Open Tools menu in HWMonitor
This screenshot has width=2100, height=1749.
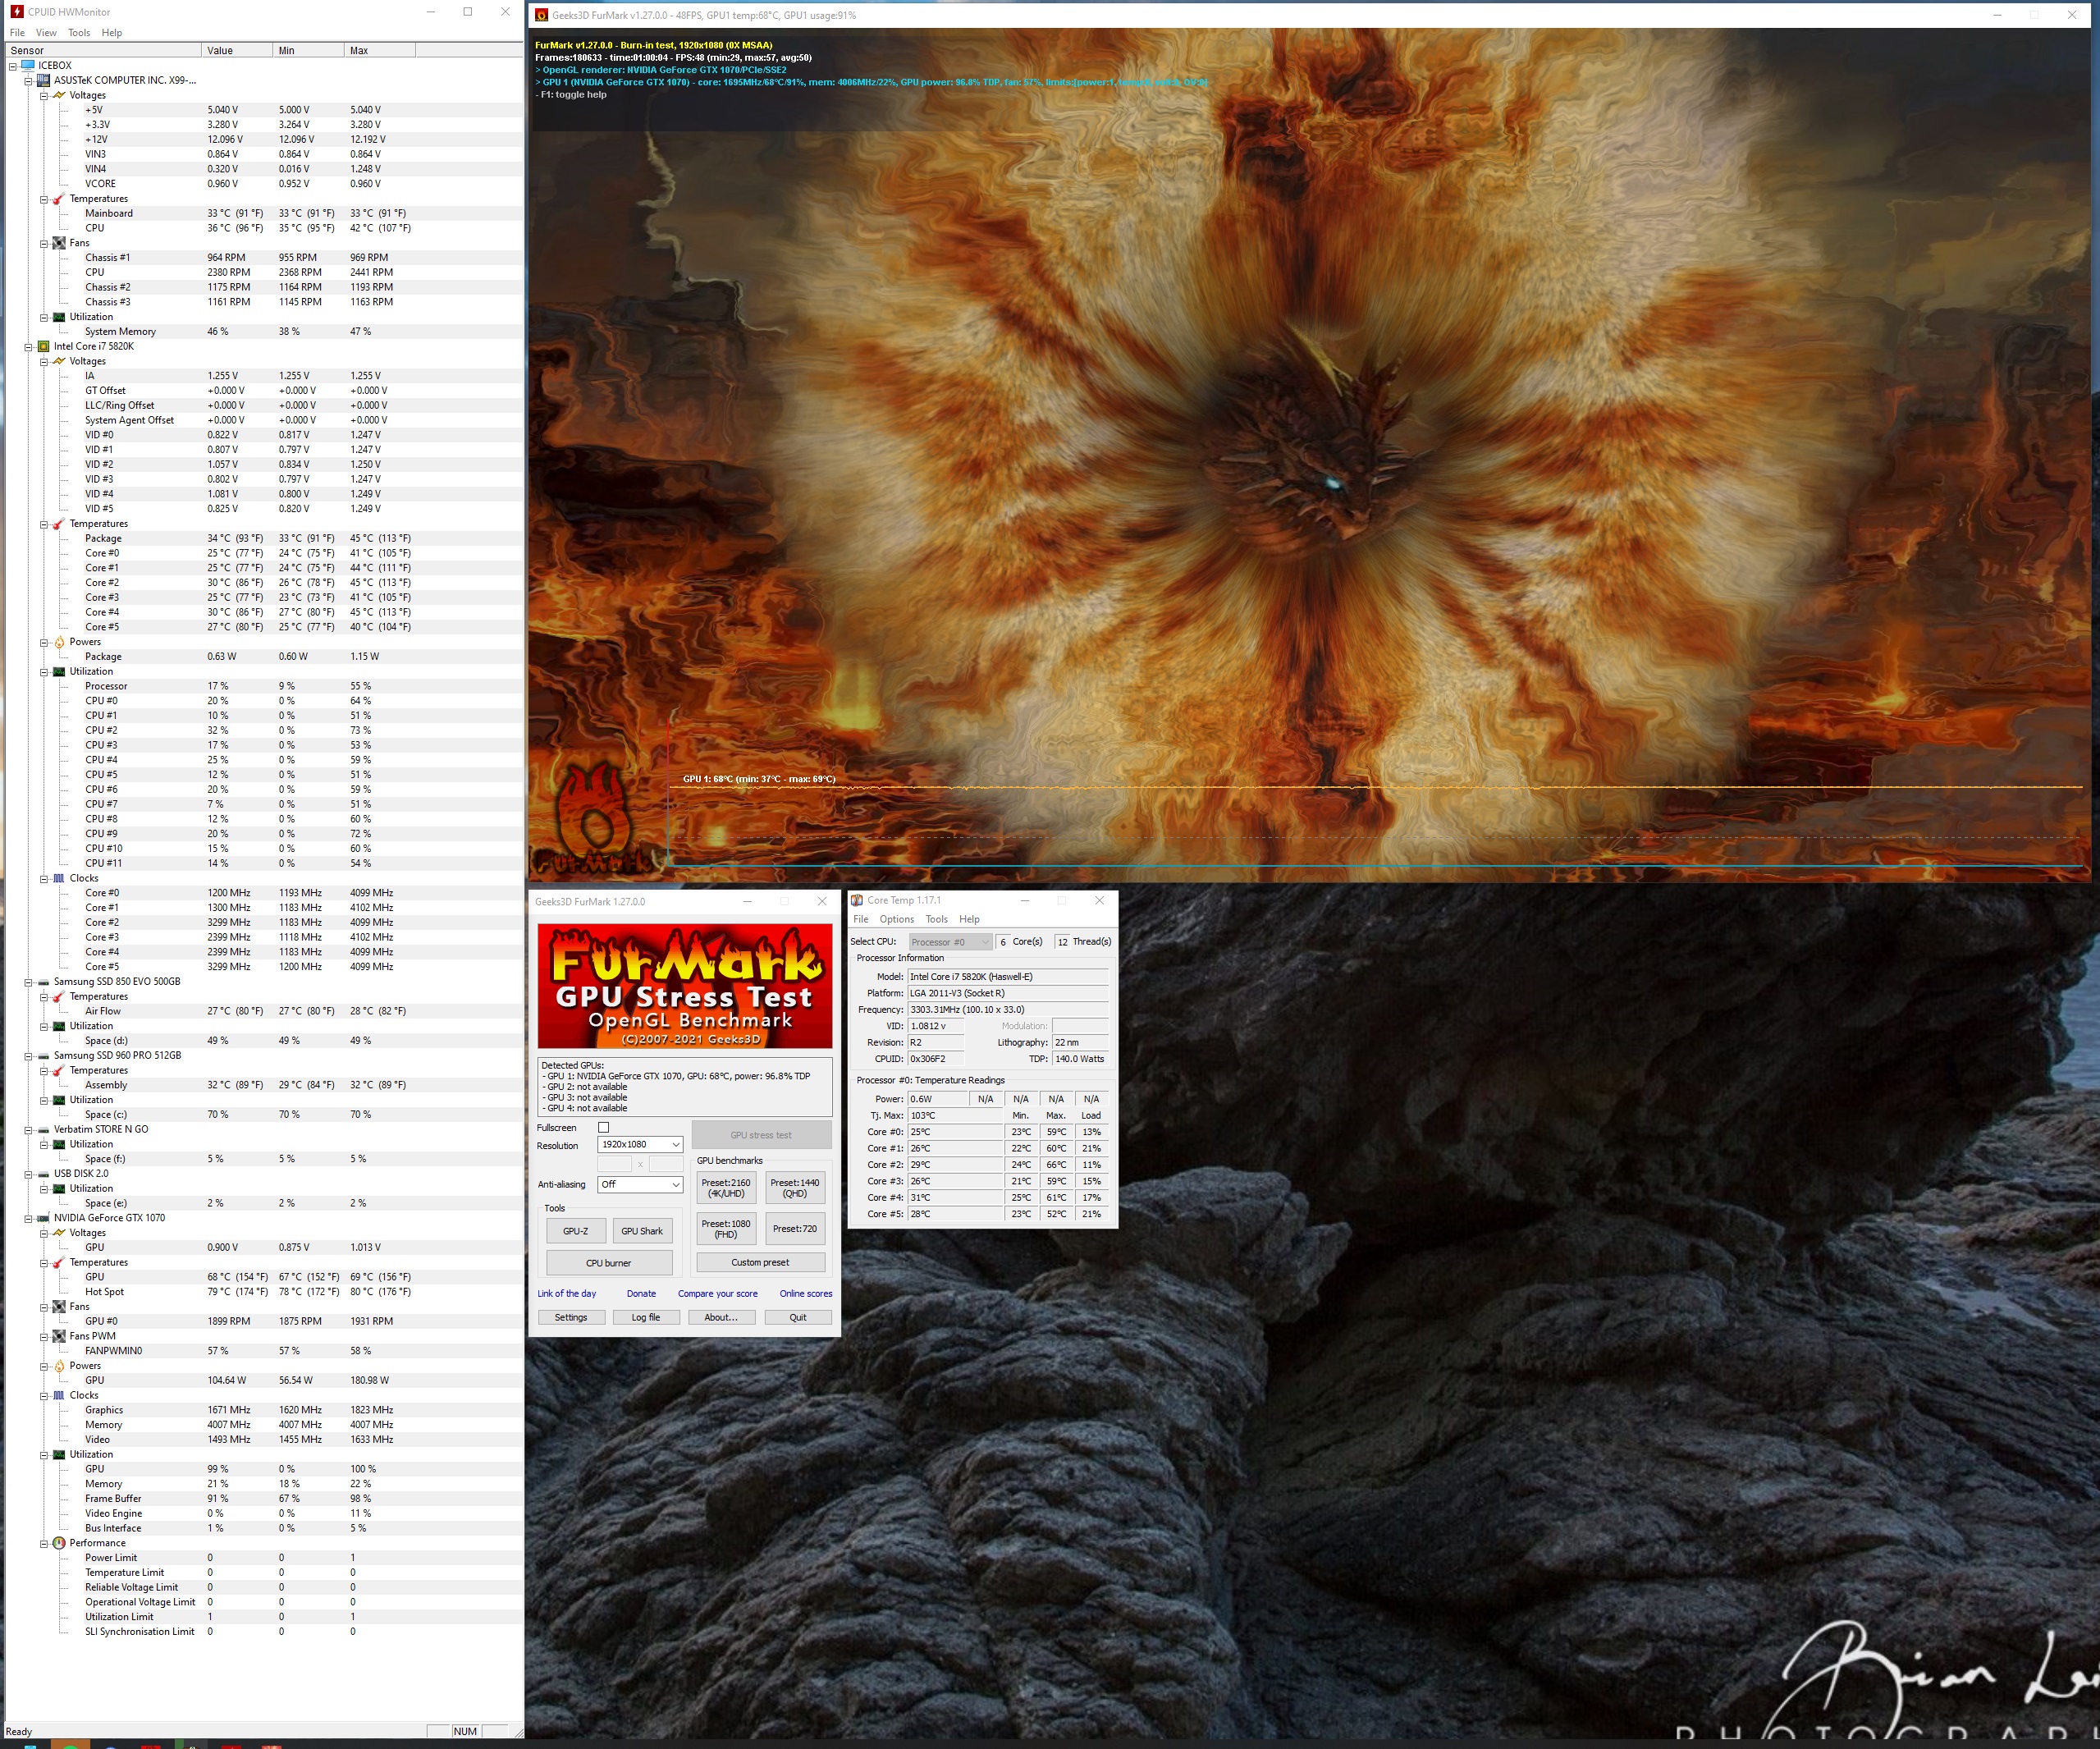(x=79, y=33)
